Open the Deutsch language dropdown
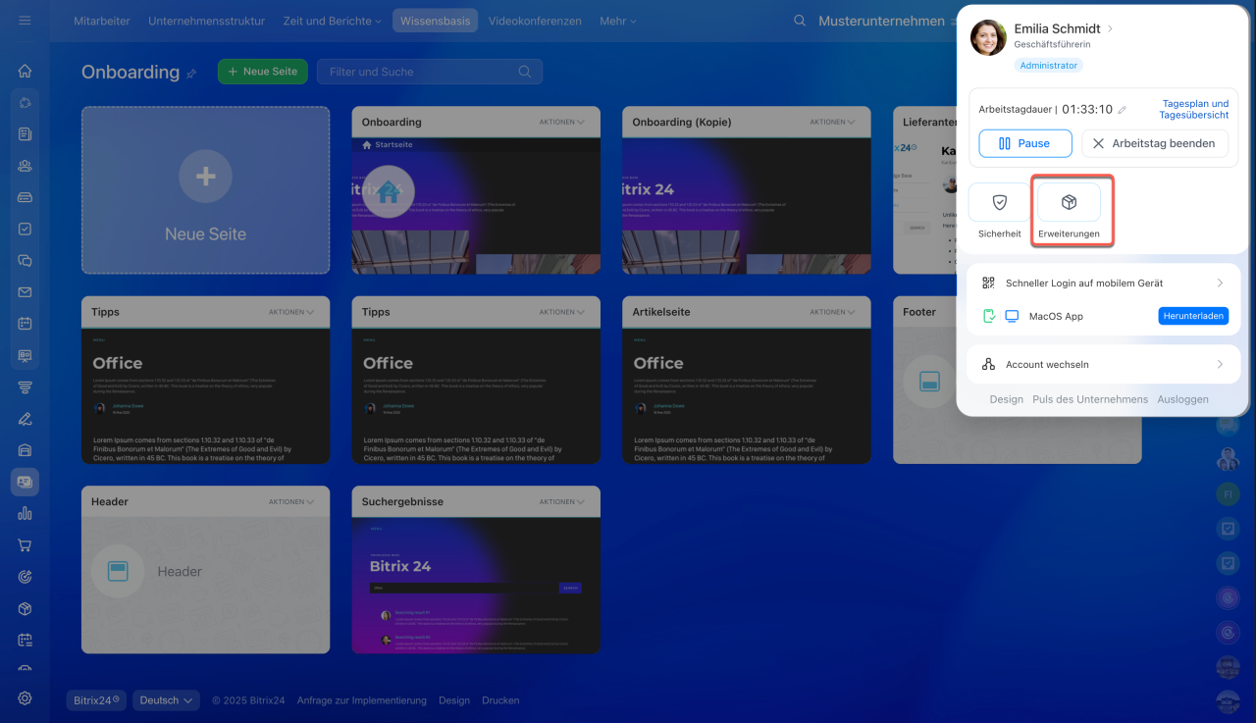Viewport: 1256px width, 723px height. coord(166,700)
